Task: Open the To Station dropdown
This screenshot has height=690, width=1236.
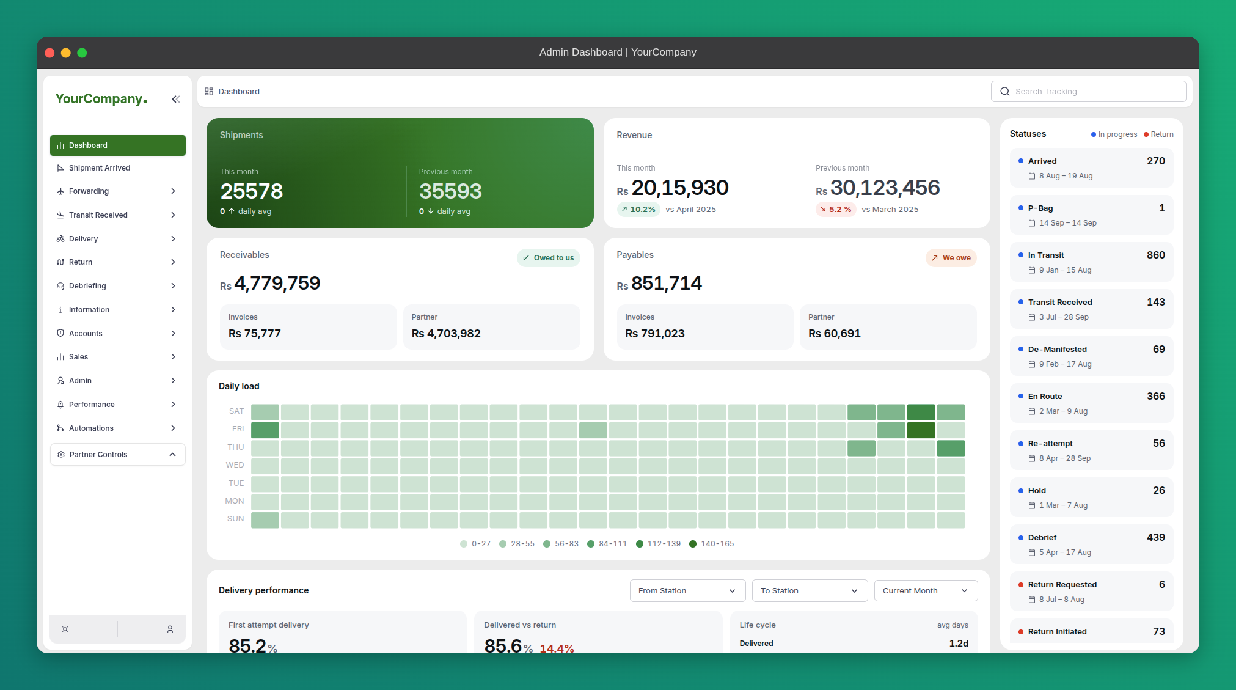Action: point(810,591)
